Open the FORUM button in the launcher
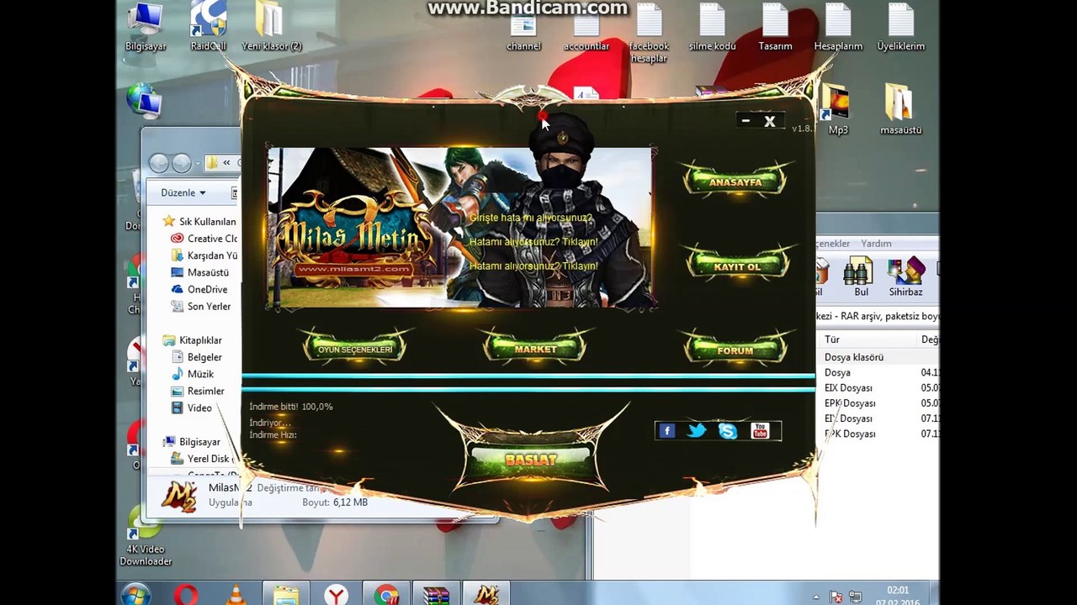Image resolution: width=1077 pixels, height=605 pixels. click(735, 350)
